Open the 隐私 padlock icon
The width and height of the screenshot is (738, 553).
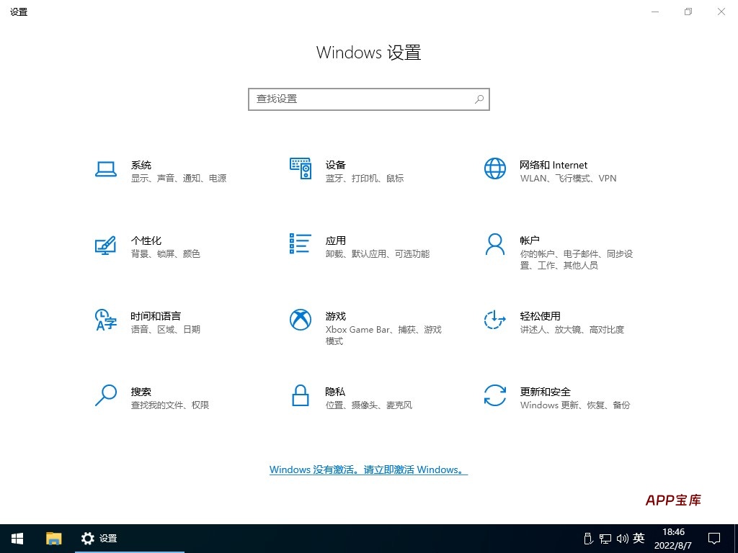pos(301,395)
